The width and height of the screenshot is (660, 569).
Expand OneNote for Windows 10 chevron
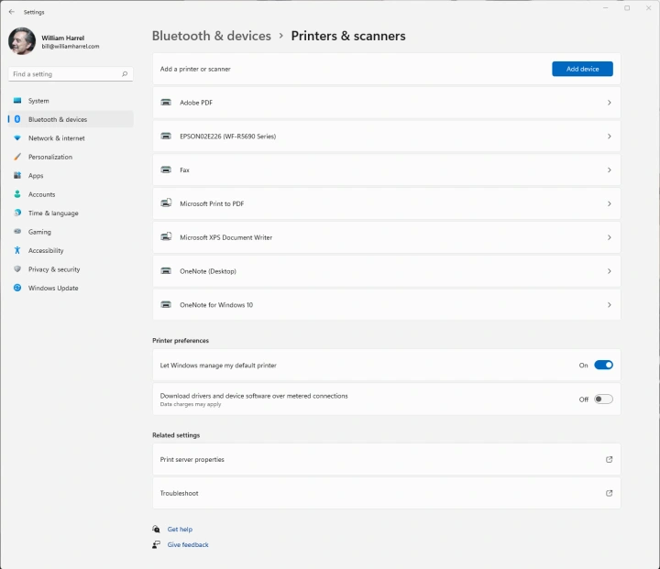609,304
